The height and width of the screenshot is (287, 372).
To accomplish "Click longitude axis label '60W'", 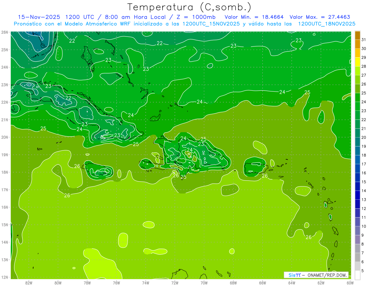I will pos(350,283).
